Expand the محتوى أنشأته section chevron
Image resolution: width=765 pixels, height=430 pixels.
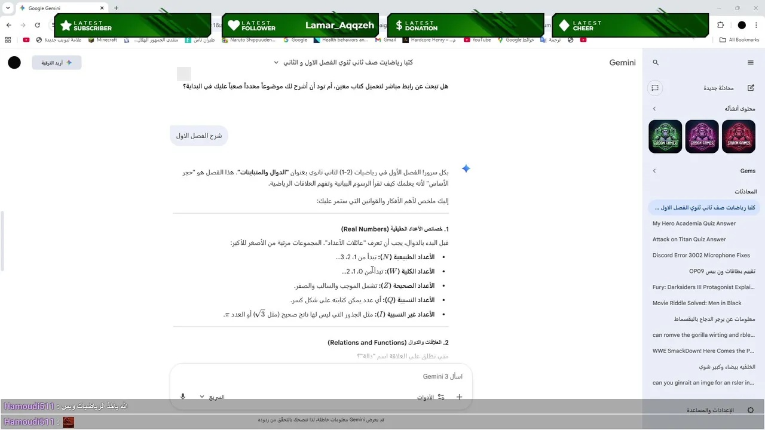pyautogui.click(x=654, y=109)
